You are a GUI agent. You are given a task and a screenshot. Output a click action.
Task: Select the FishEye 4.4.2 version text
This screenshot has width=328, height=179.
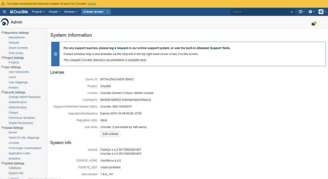click(x=121, y=150)
